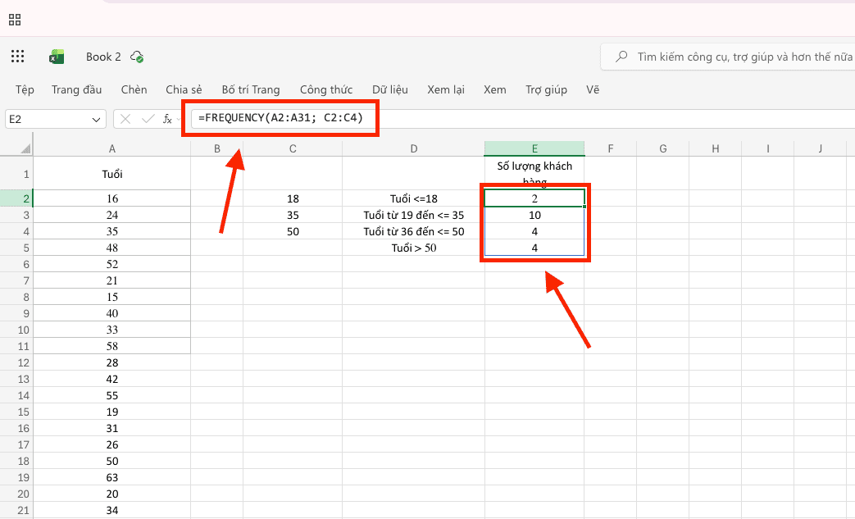Click the search magnifier icon
This screenshot has width=855, height=519.
tap(621, 56)
